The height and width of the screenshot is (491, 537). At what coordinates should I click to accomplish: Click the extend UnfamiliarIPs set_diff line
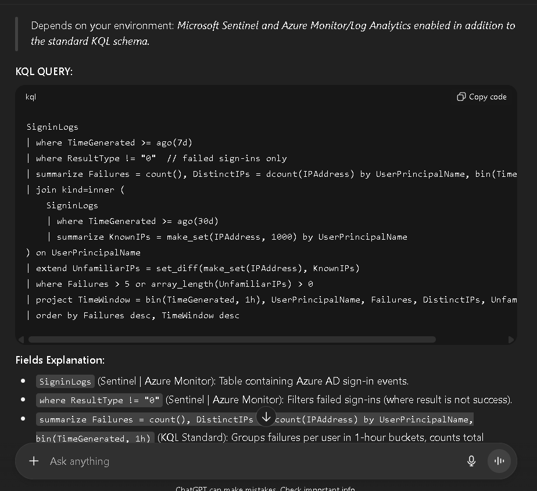[193, 268]
